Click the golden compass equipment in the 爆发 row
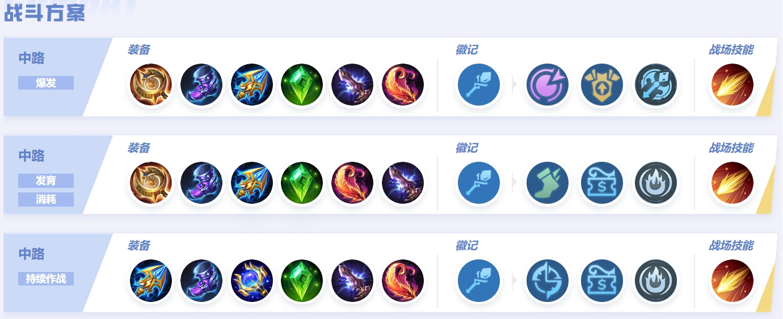Viewport: 783px width, 319px height. tap(151, 85)
